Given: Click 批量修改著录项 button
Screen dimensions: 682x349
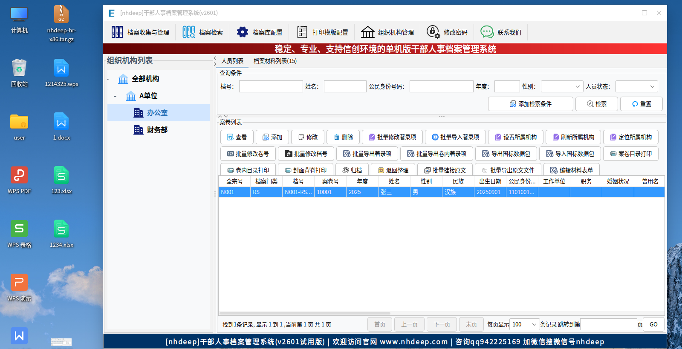Looking at the screenshot, I should click(392, 137).
